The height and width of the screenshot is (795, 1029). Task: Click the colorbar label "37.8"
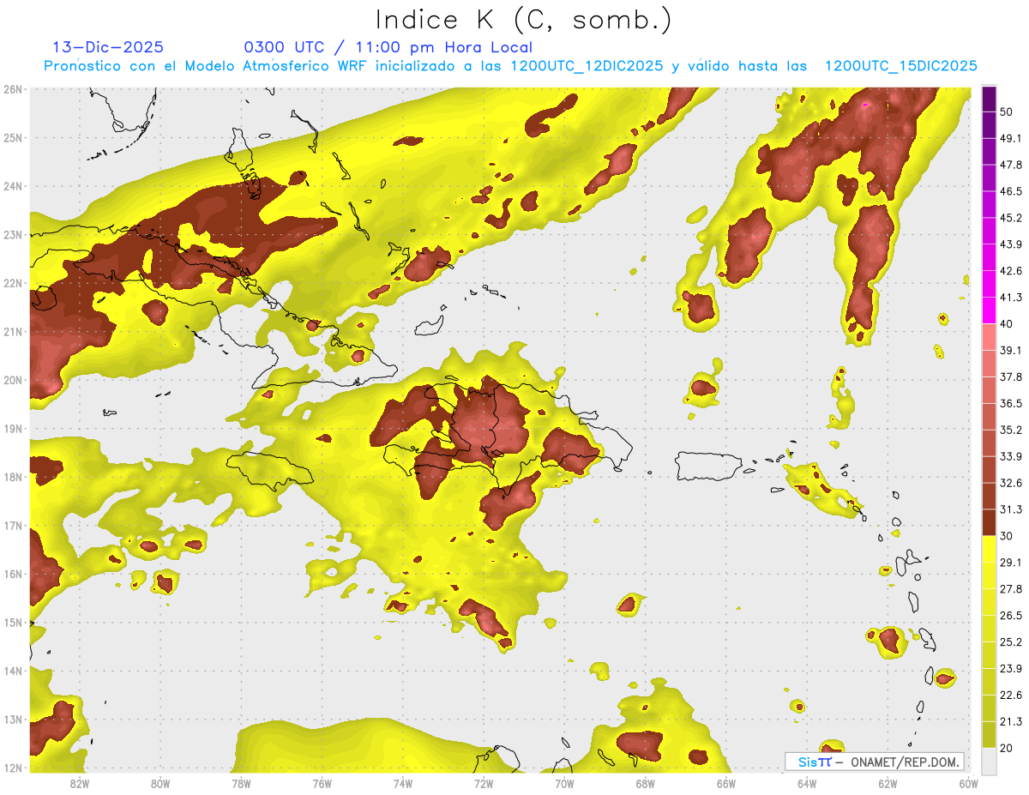tap(1011, 376)
